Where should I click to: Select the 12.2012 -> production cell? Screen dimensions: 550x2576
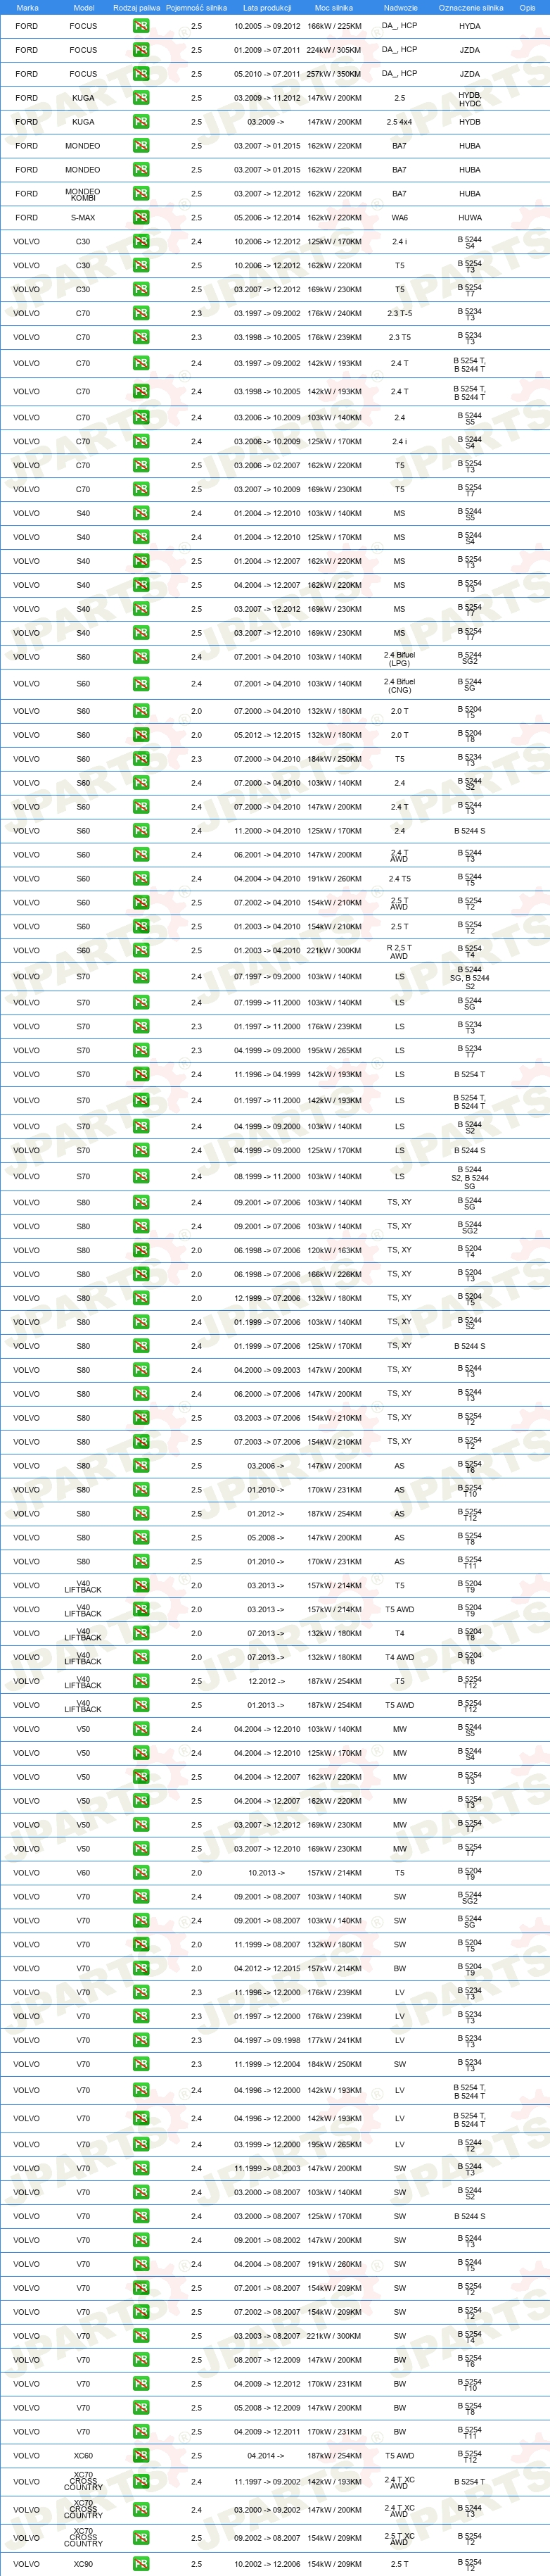[266, 1681]
